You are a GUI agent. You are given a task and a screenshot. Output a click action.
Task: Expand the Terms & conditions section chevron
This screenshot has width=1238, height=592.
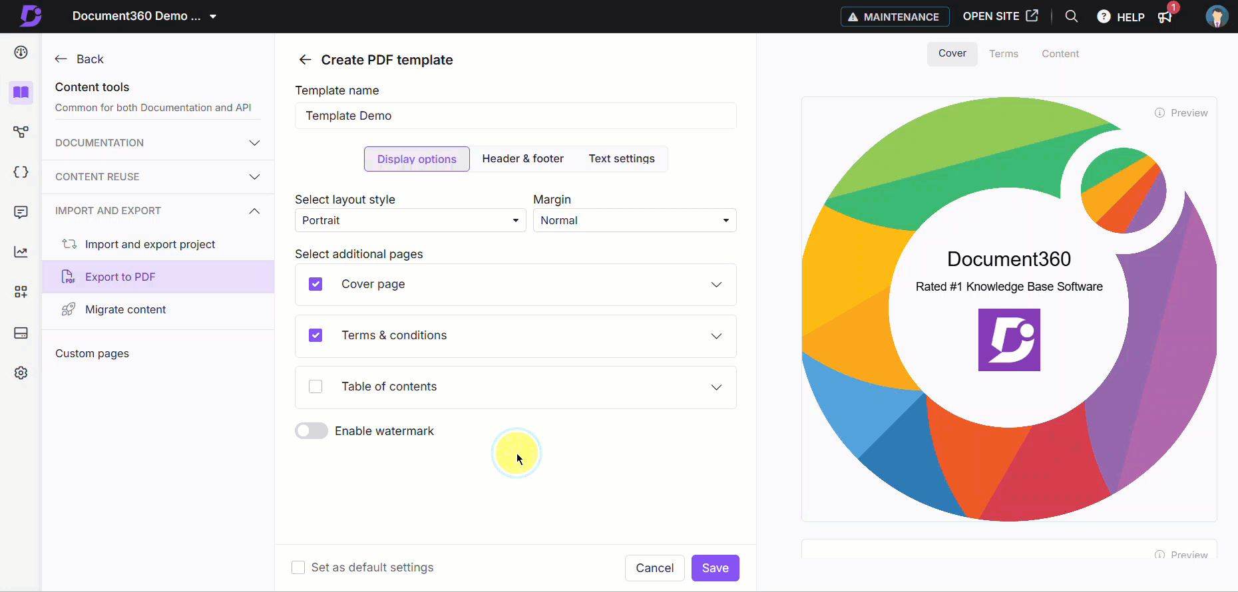tap(716, 336)
